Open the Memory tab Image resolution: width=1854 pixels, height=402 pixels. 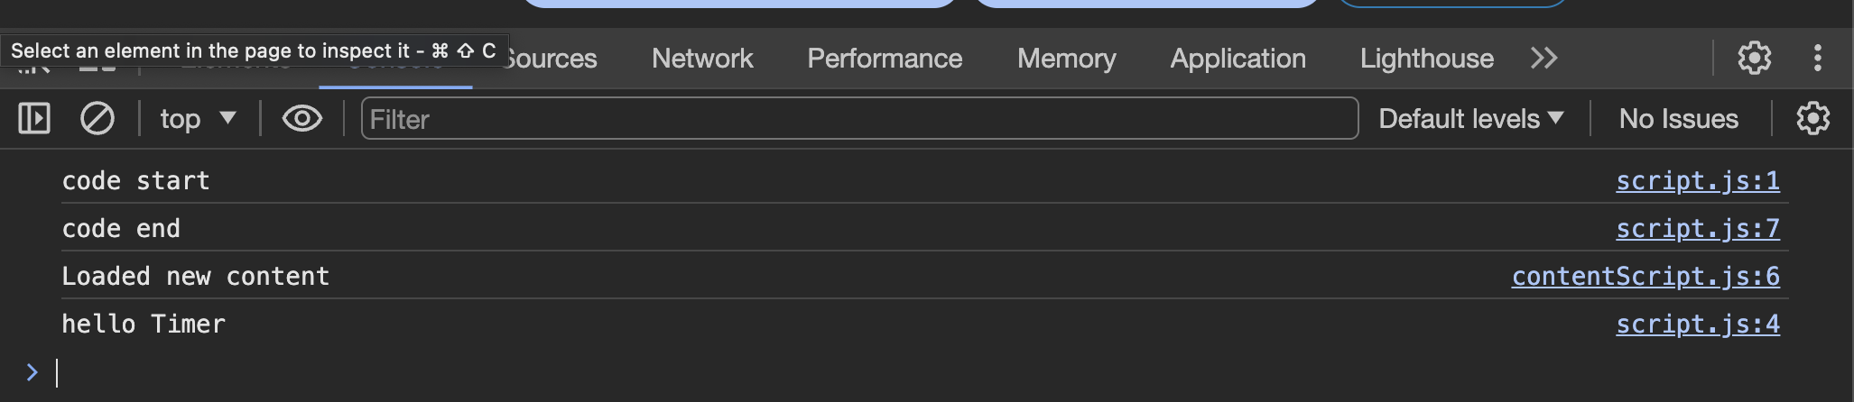pyautogui.click(x=1067, y=59)
